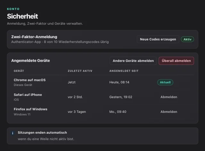Click the red Überall abmelden button
The image size is (205, 151).
(x=176, y=61)
